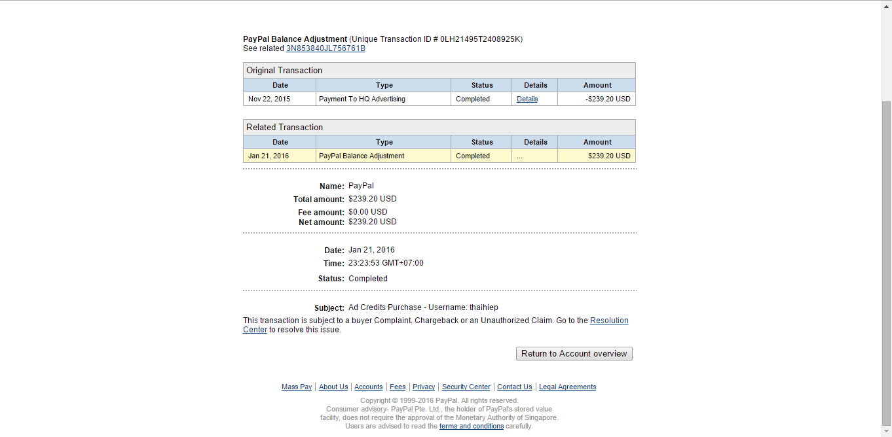This screenshot has height=437, width=892.
Task: Open related transaction 3N853840JL756761B link
Action: [x=325, y=48]
